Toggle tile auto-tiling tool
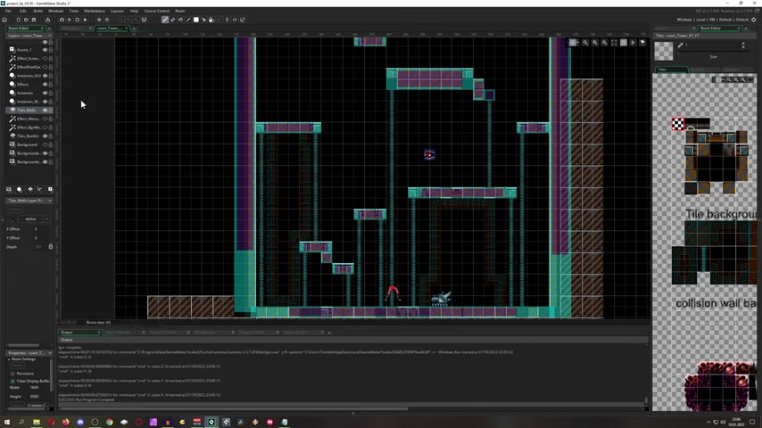The height and width of the screenshot is (428, 762). (211, 20)
